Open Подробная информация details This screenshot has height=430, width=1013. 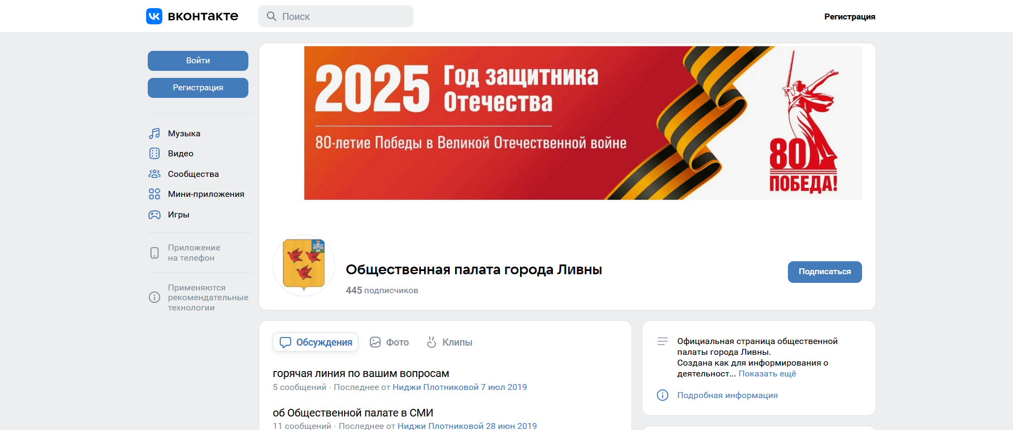point(727,395)
